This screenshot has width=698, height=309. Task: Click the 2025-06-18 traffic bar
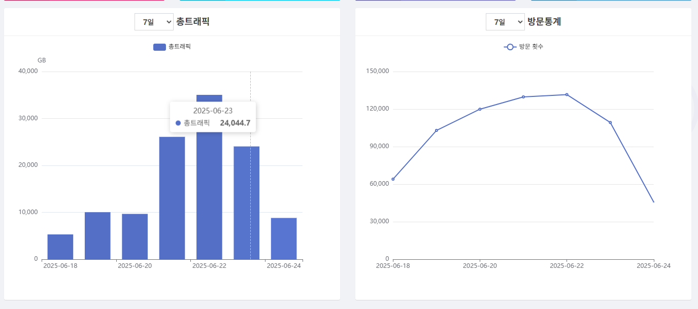point(60,247)
